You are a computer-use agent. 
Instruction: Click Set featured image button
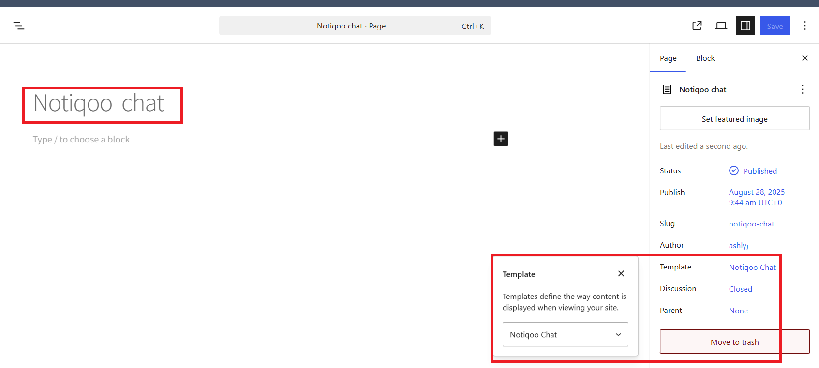pyautogui.click(x=734, y=119)
